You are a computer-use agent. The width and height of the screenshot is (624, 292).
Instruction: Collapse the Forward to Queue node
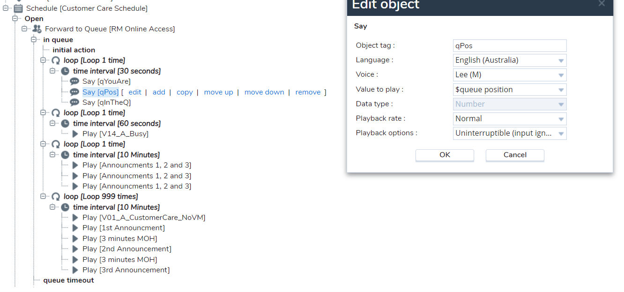click(24, 29)
